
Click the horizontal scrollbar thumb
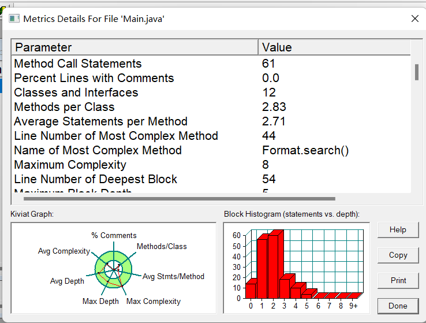(180, 199)
